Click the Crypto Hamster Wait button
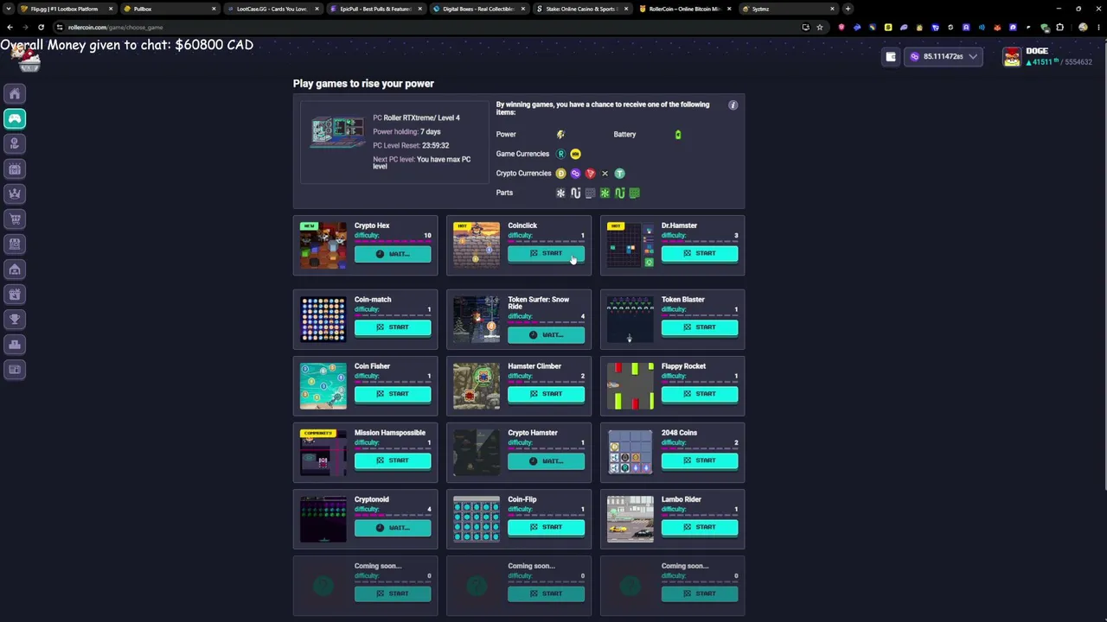1107x622 pixels. [x=546, y=460]
